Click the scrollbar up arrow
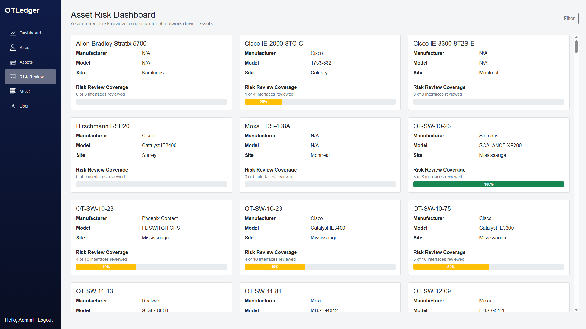This screenshot has height=329, width=586. [576, 37]
